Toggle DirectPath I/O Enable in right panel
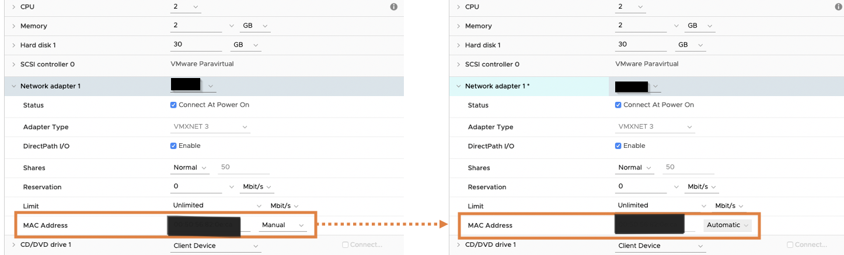844x255 pixels. [618, 146]
